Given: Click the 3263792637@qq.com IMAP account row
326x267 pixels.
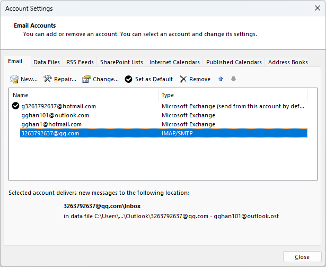Looking at the screenshot, I should click(x=50, y=133).
